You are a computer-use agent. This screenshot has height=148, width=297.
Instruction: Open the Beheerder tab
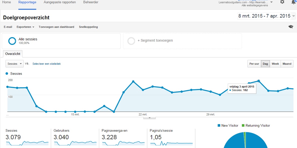tap(91, 2)
